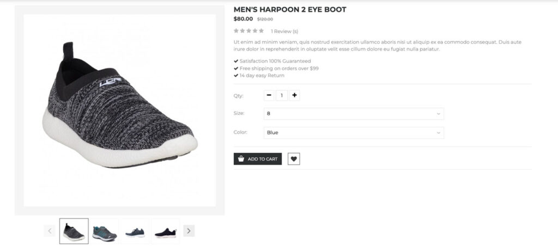The height and width of the screenshot is (246, 558).
Task: Select the first star rating
Action: 236,31
